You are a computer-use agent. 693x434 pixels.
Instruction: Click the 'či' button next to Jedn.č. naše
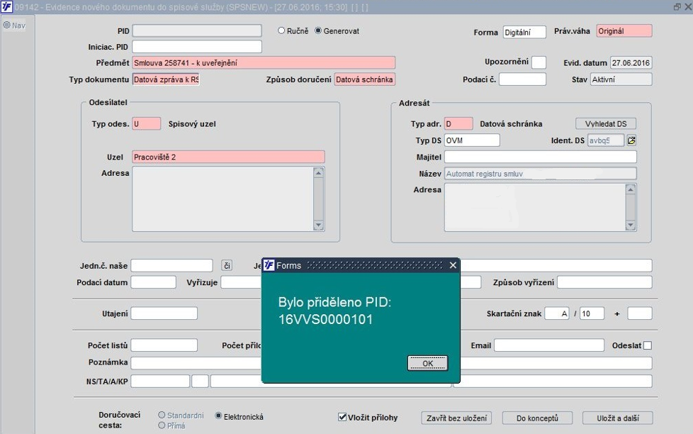click(227, 265)
